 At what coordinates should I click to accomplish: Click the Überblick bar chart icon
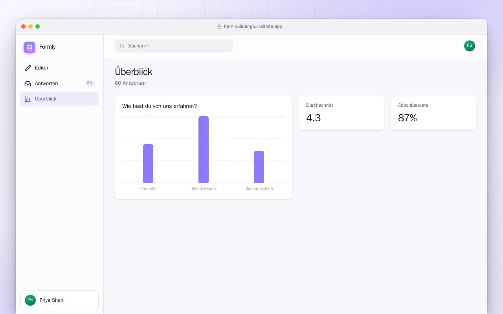[x=28, y=99]
